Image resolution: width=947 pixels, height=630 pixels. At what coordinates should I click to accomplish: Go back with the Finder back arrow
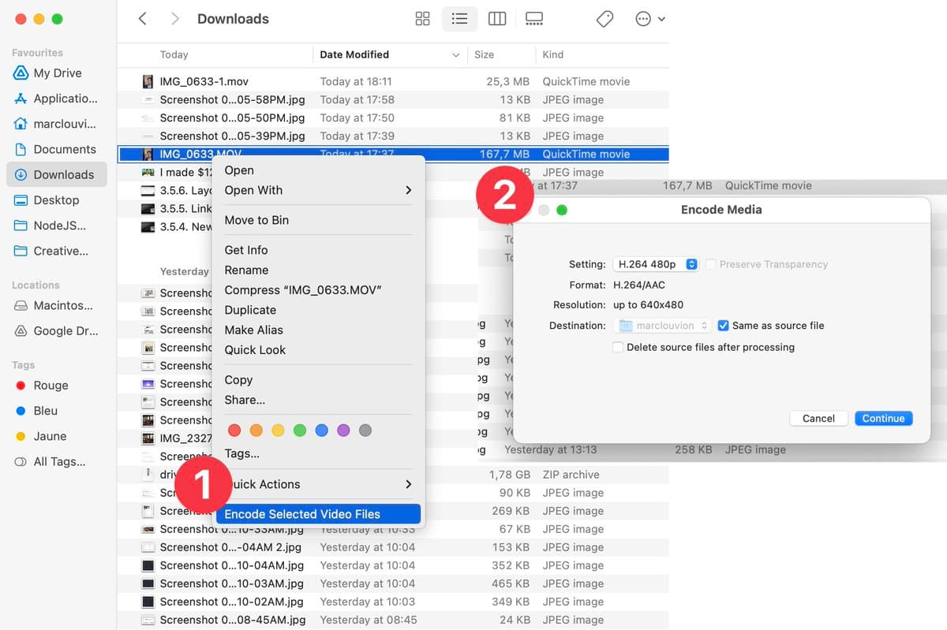[142, 19]
